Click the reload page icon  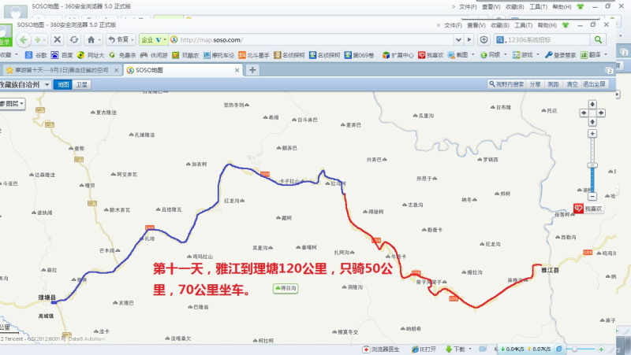[x=73, y=39]
